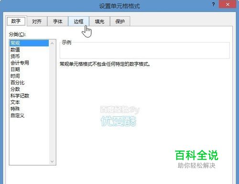Choose 特殊 category
This screenshot has width=239, height=184.
29,109
